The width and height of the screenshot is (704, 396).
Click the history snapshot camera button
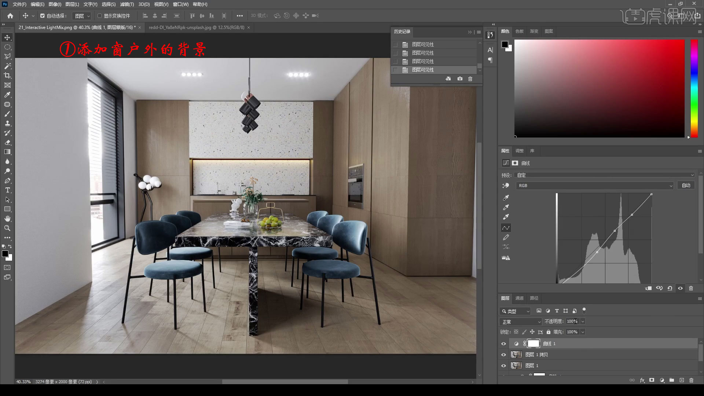pos(460,79)
